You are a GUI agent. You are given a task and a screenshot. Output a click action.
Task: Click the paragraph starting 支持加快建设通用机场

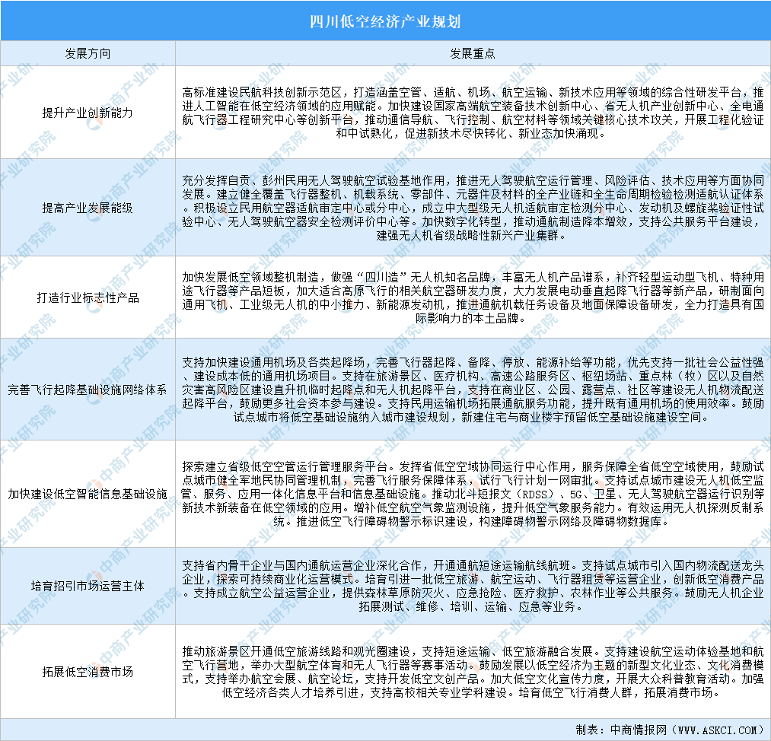(x=473, y=390)
